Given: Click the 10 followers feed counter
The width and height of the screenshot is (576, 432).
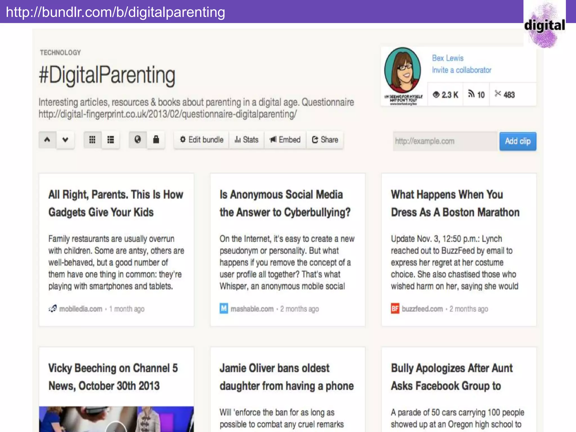Looking at the screenshot, I should 476,95.
